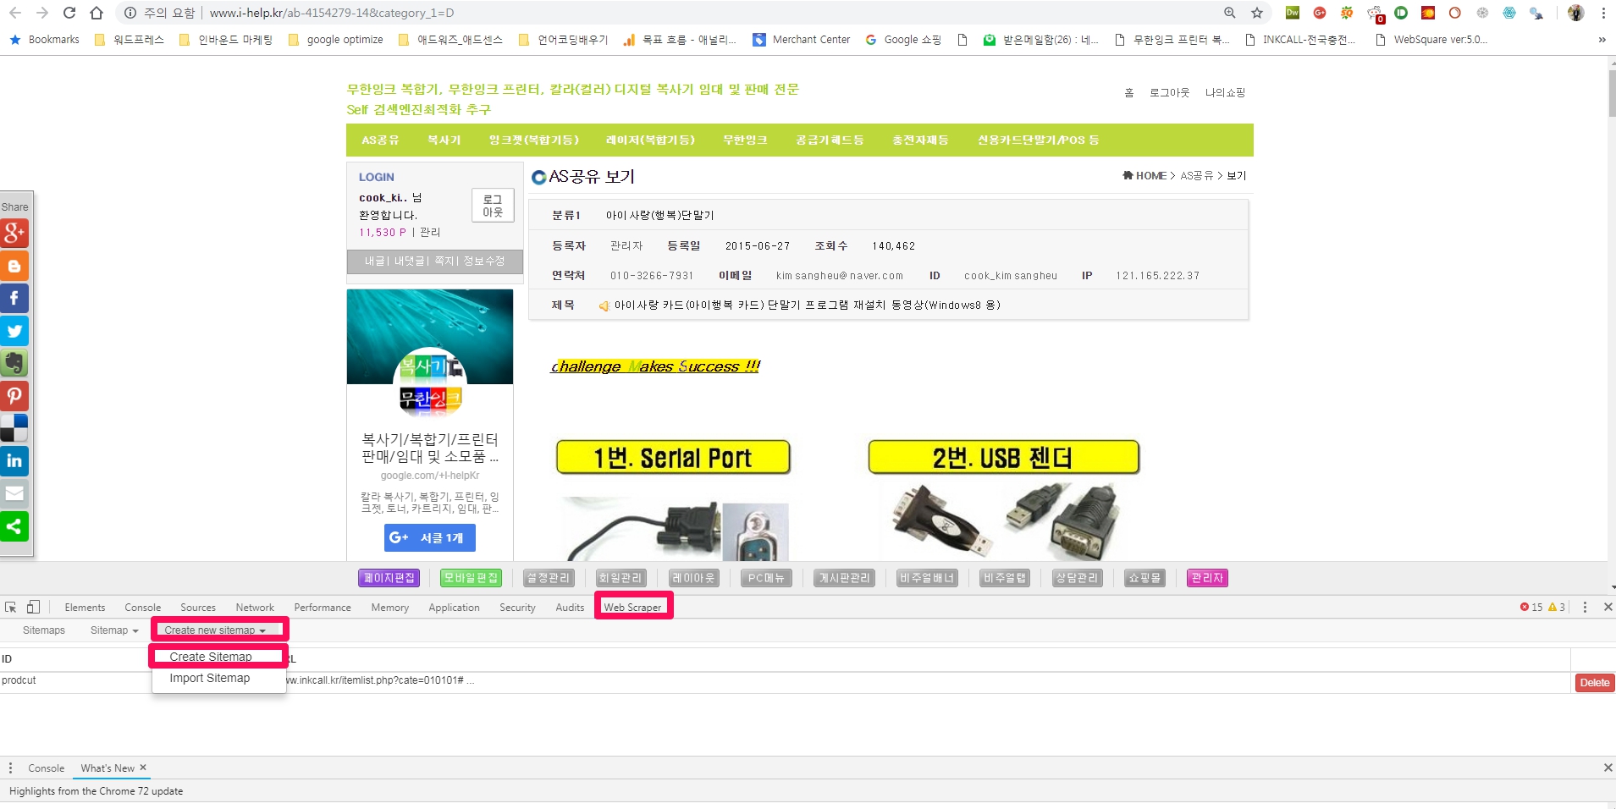
Task: Expand the Sitemap dropdown
Action: (x=113, y=630)
